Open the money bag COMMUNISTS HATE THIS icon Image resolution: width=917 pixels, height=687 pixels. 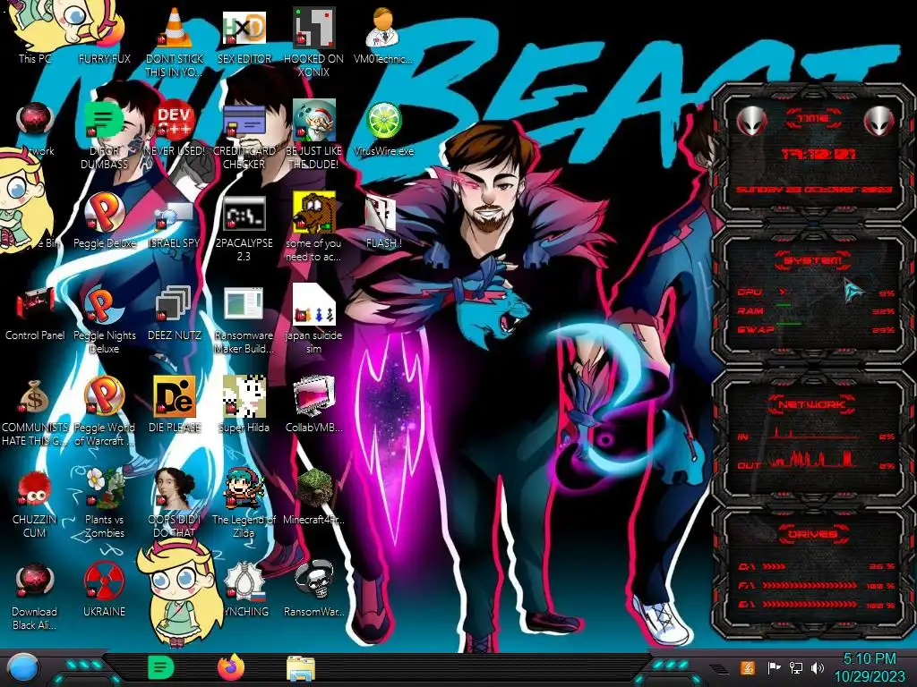(x=35, y=411)
